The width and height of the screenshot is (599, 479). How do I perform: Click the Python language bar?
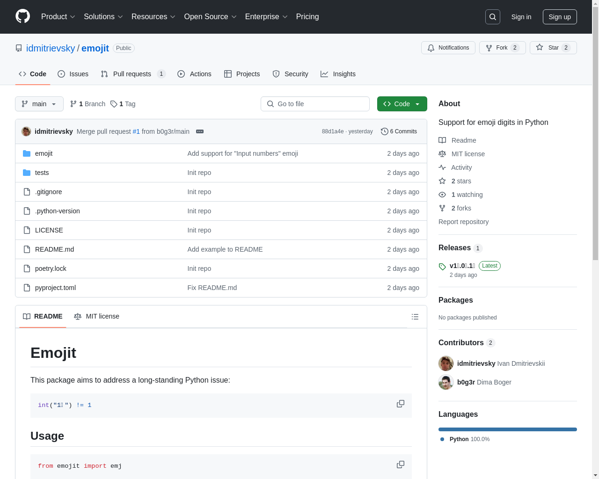[508, 429]
